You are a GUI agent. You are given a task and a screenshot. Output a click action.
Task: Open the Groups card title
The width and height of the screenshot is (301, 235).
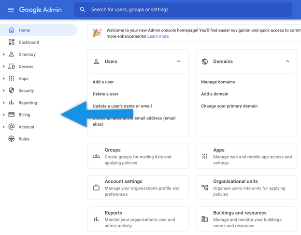point(113,150)
